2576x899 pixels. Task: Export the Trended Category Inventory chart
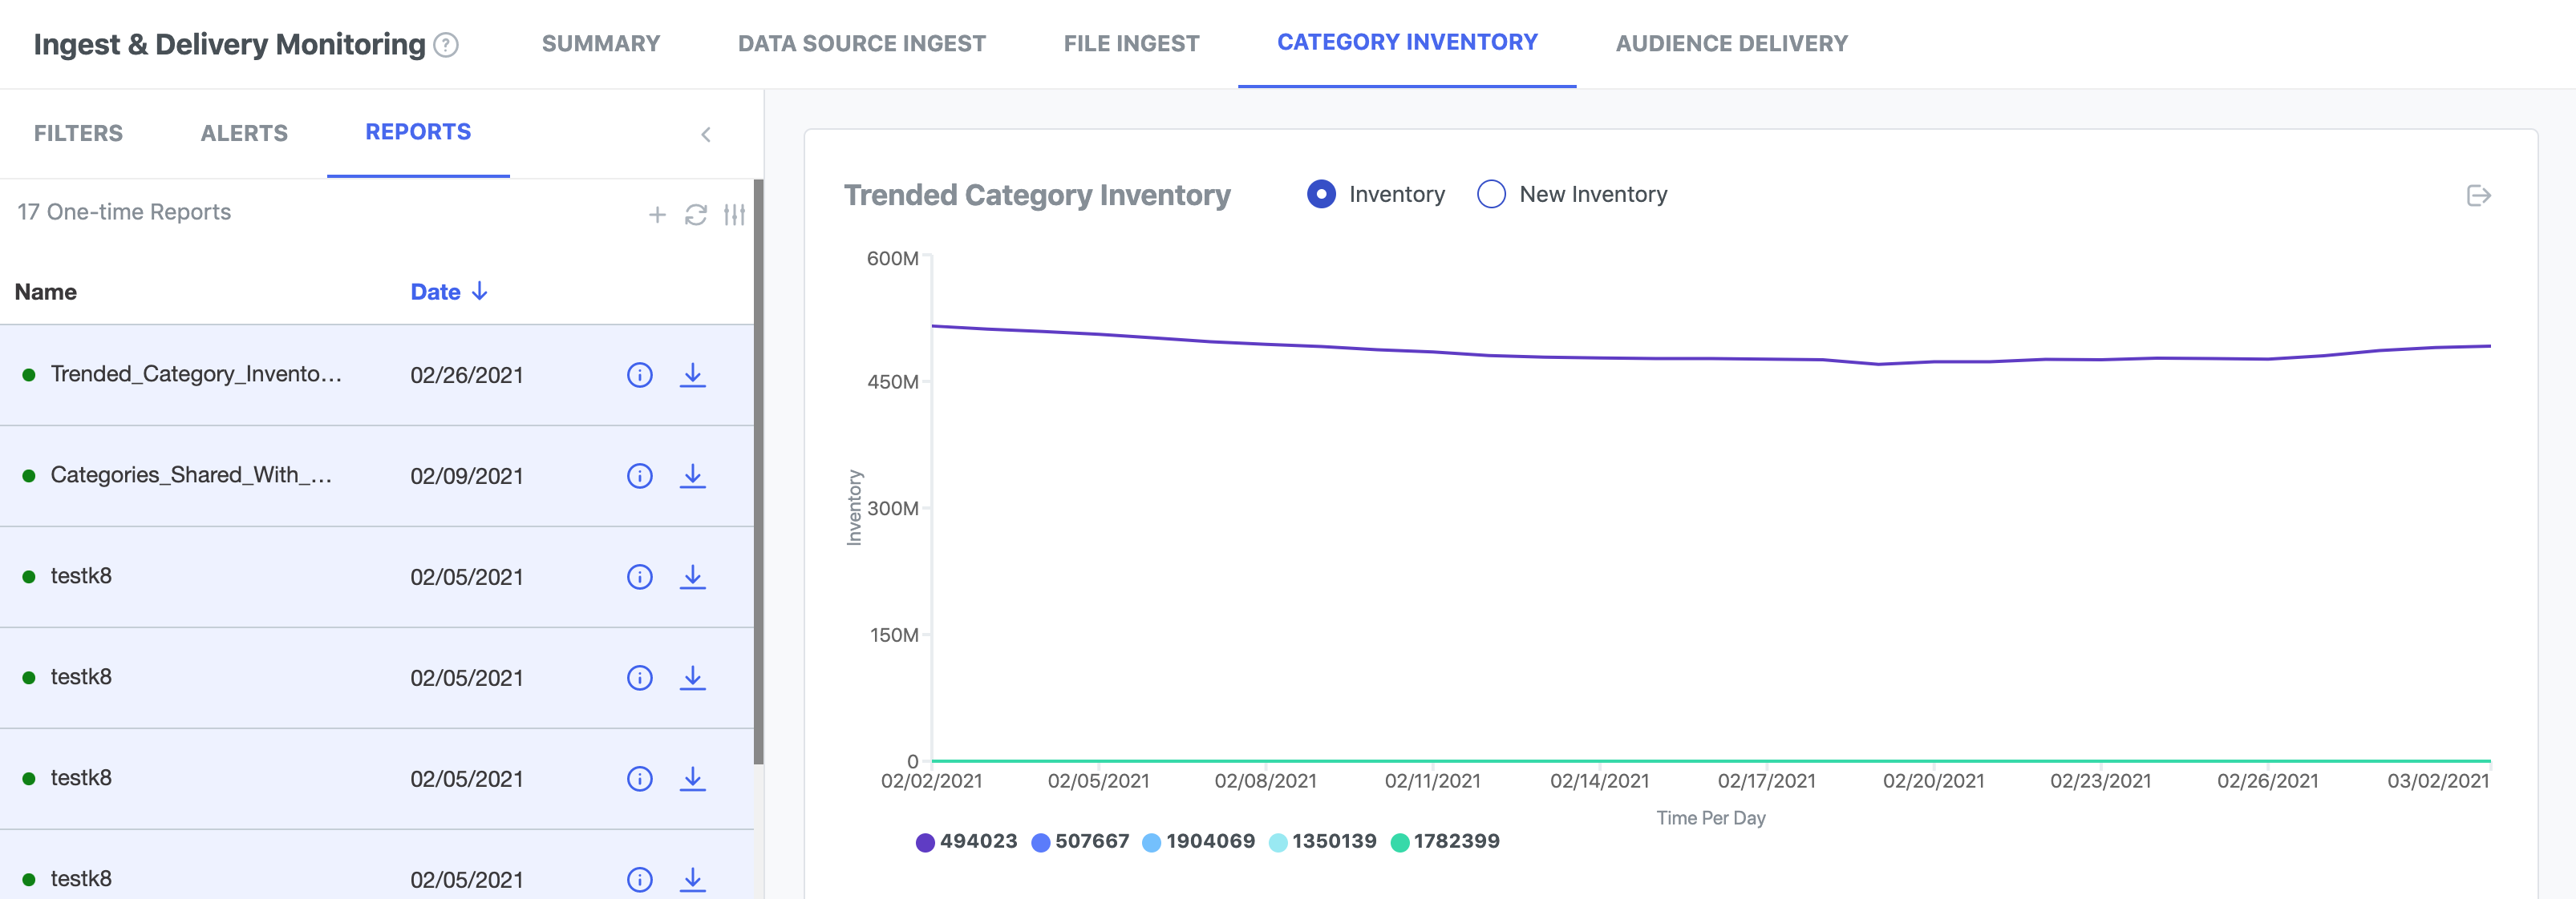(x=2478, y=196)
